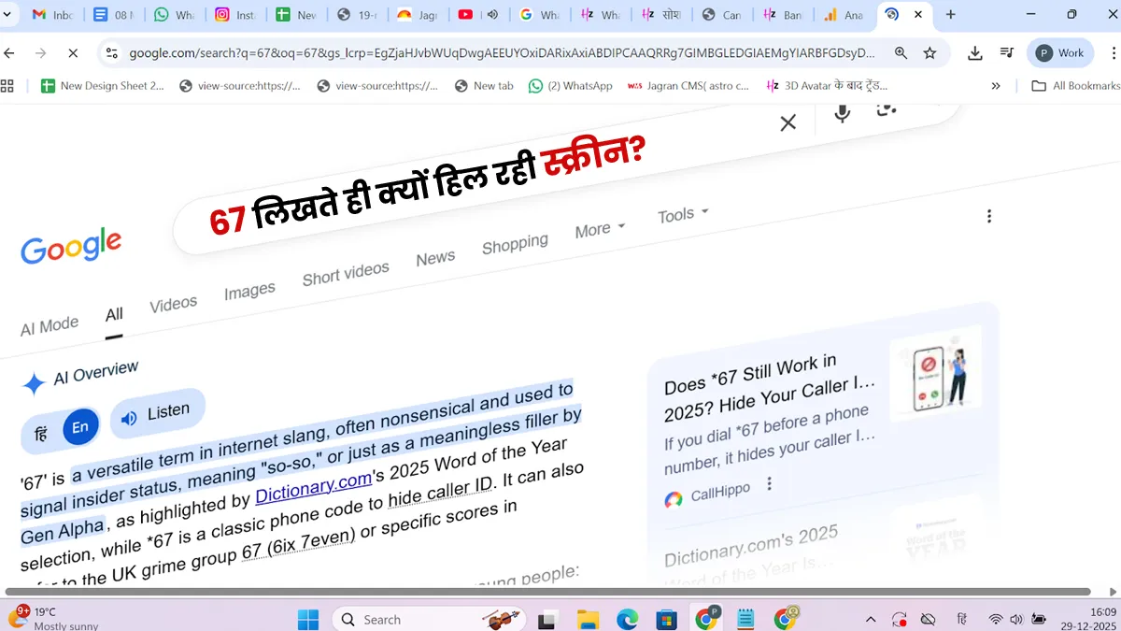Image resolution: width=1121 pixels, height=631 pixels.
Task: Open Chrome's zoom magnifier icon in address bar
Action: (901, 53)
